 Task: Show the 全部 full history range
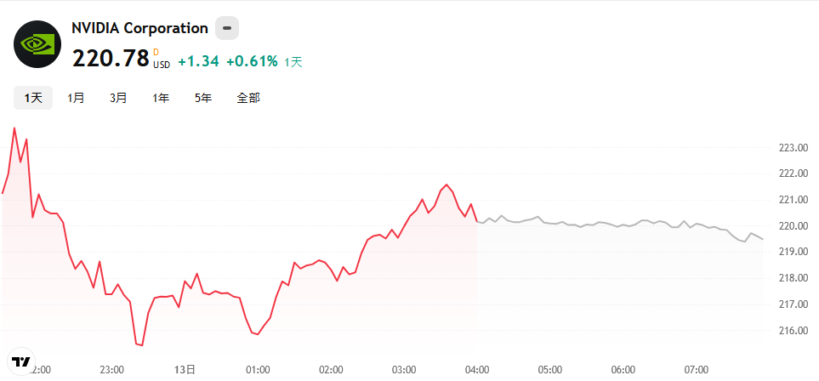pyautogui.click(x=248, y=98)
